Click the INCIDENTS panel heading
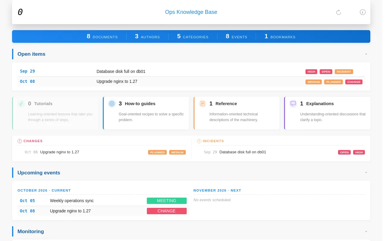The image size is (386, 241). [213, 141]
